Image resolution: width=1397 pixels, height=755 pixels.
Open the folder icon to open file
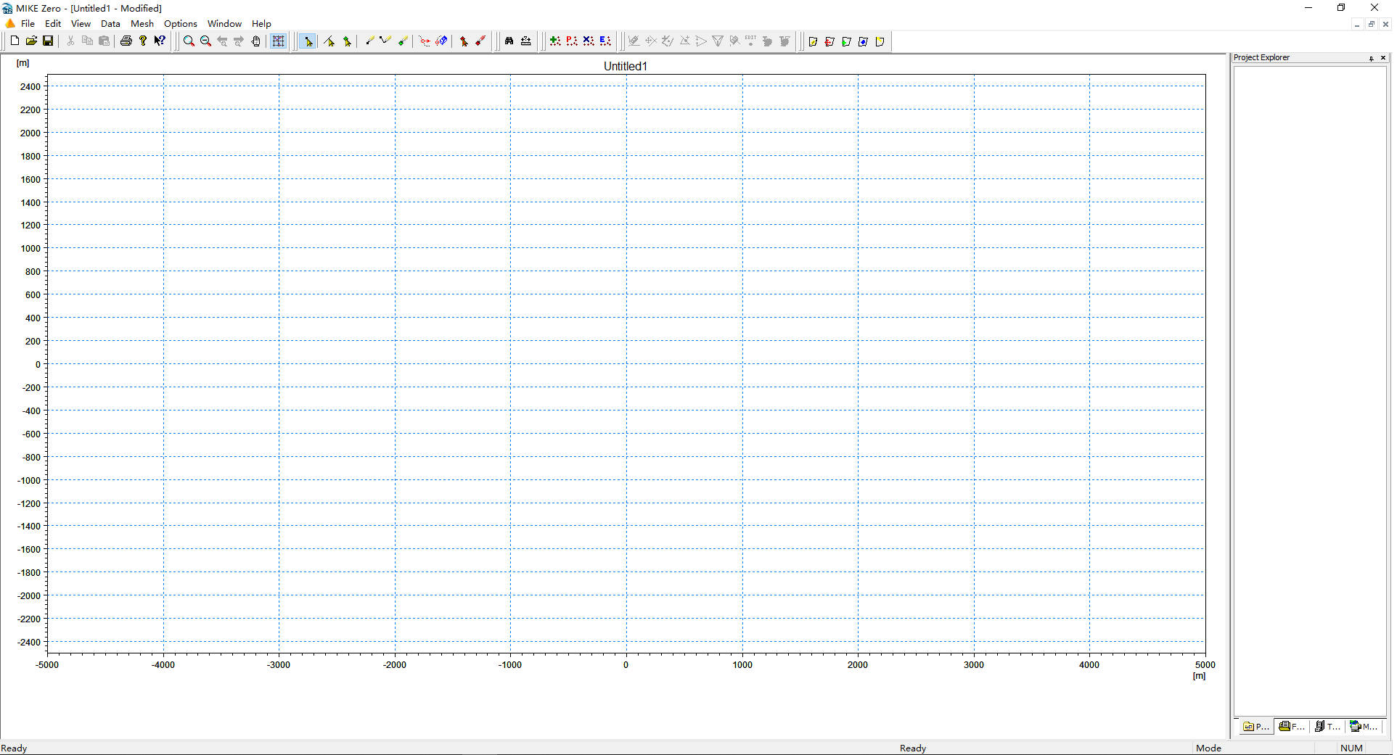point(31,41)
